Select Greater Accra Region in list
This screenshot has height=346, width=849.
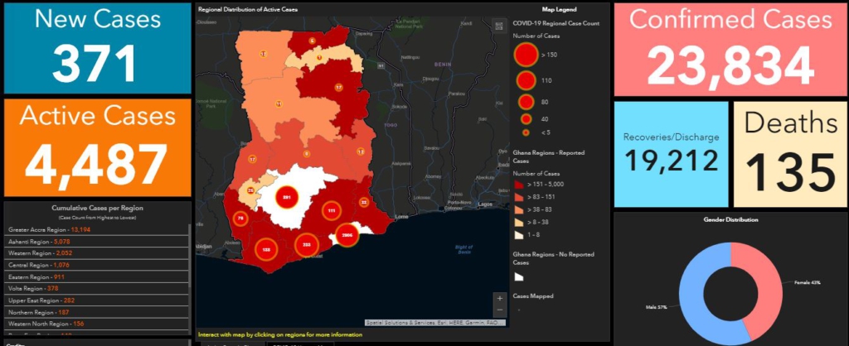tap(48, 229)
